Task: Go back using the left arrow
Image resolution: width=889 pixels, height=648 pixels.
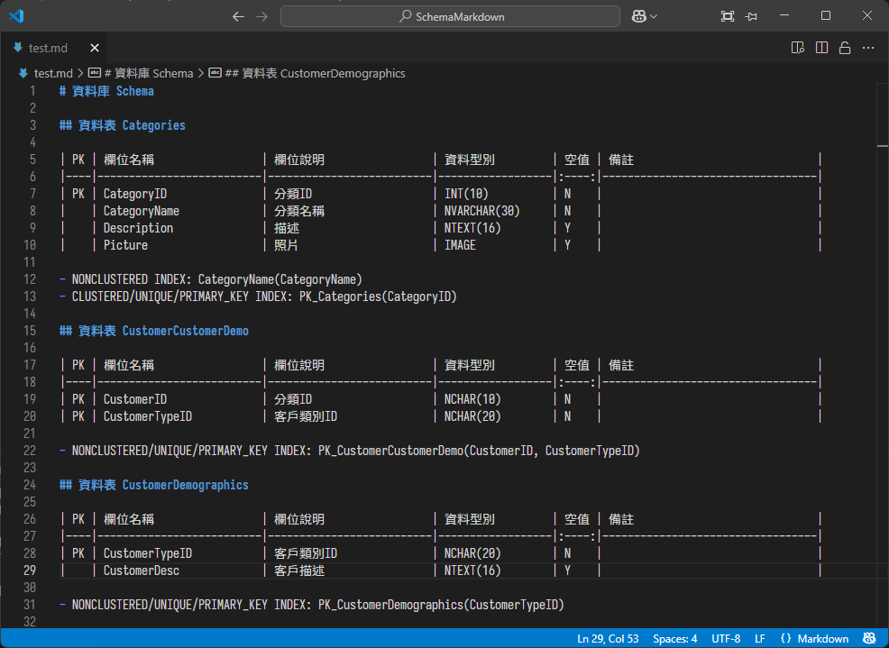Action: tap(238, 16)
